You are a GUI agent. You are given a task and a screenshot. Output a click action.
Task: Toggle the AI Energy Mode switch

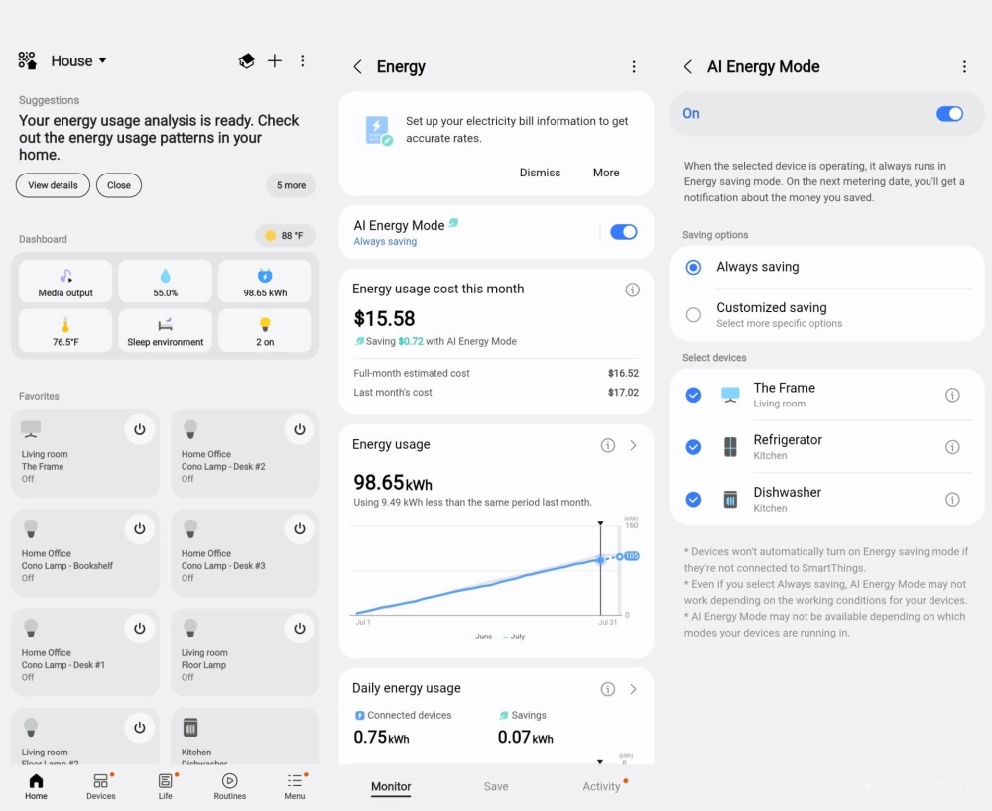pyautogui.click(x=624, y=231)
